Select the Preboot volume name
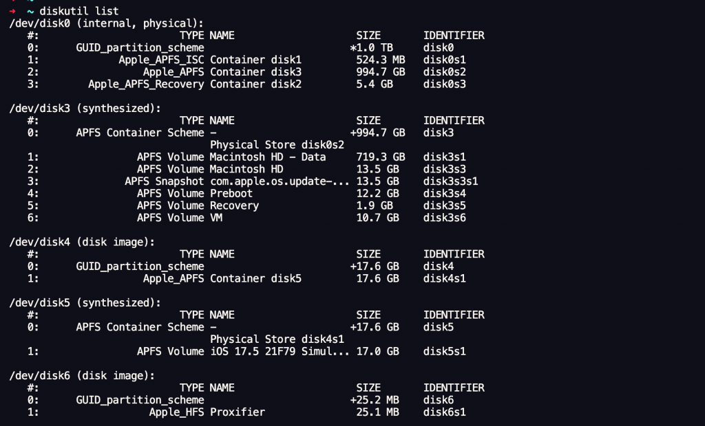705x426 pixels. (231, 194)
